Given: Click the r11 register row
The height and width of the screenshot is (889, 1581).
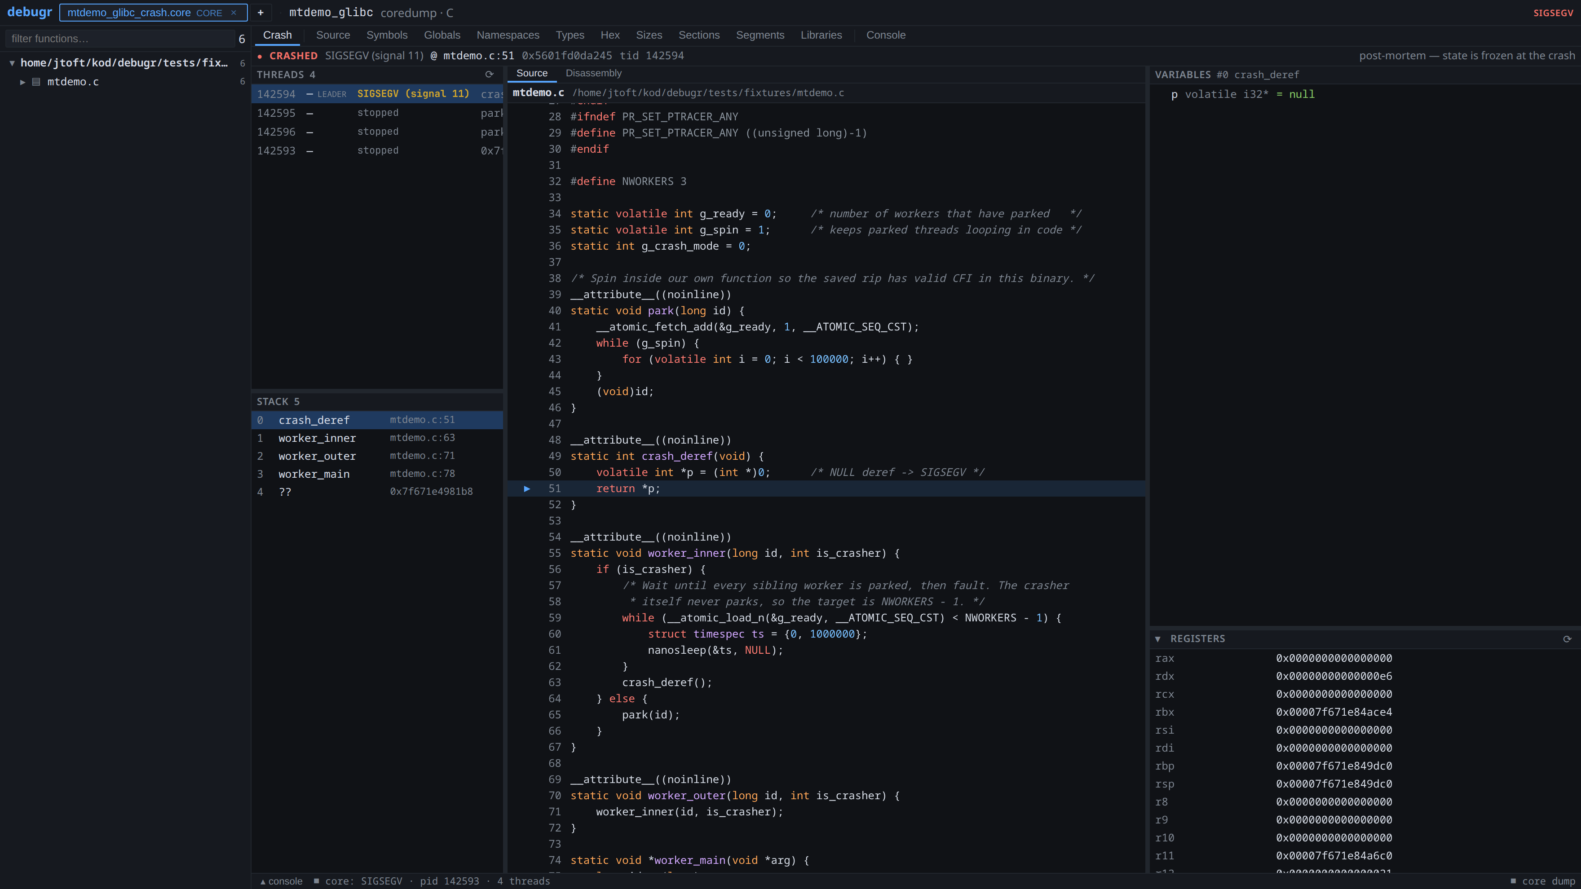Looking at the screenshot, I should click(1365, 856).
